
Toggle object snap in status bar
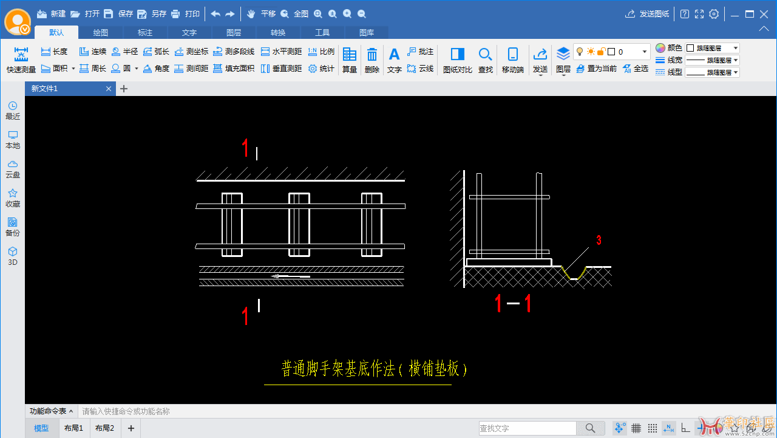click(x=620, y=428)
